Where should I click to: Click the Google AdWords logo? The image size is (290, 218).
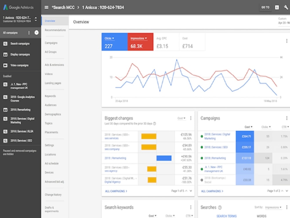(x=18, y=8)
